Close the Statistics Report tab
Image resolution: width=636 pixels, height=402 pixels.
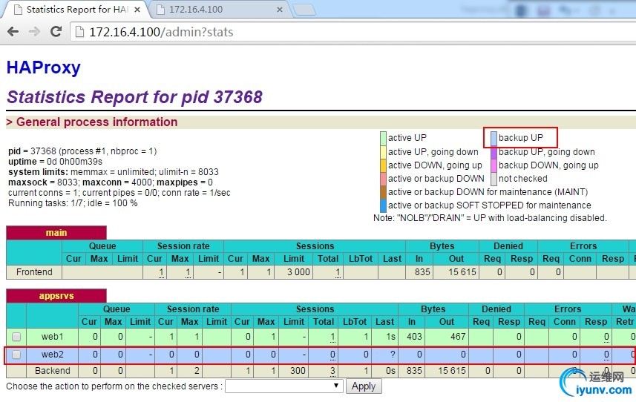tap(137, 10)
